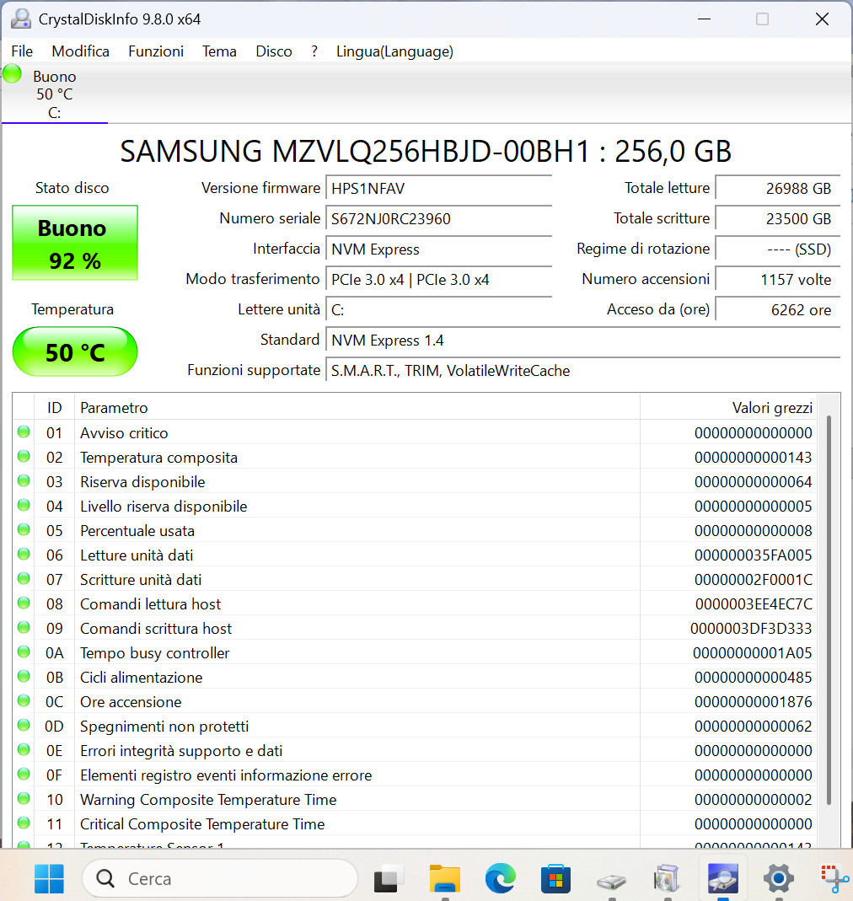The image size is (853, 901).
Task: Click the green status dot for Temperatura composita
Action: [x=24, y=456]
